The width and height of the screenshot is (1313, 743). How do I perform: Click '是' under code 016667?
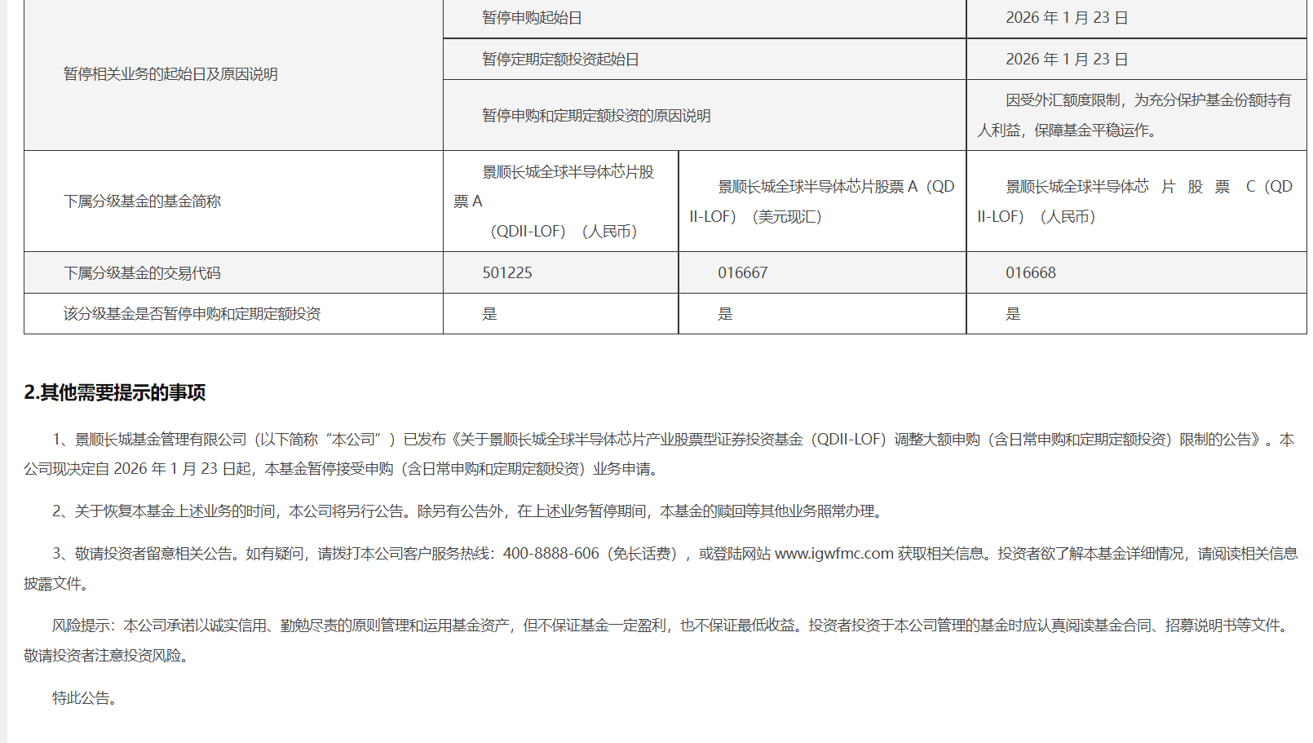click(725, 314)
